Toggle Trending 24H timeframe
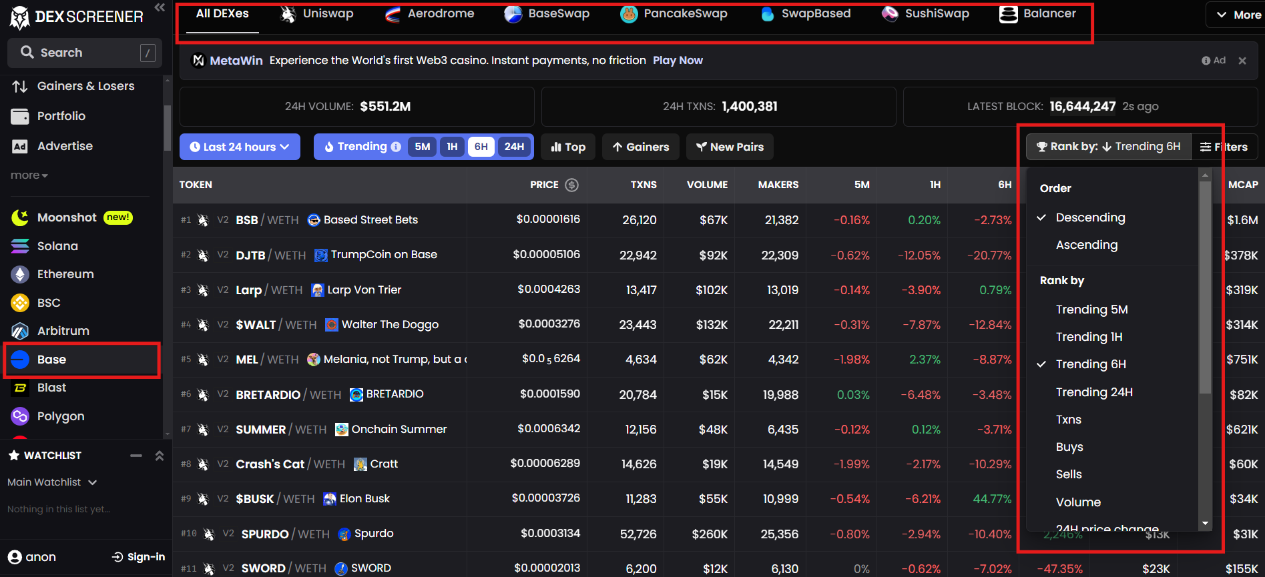This screenshot has height=577, width=1265. coord(514,147)
